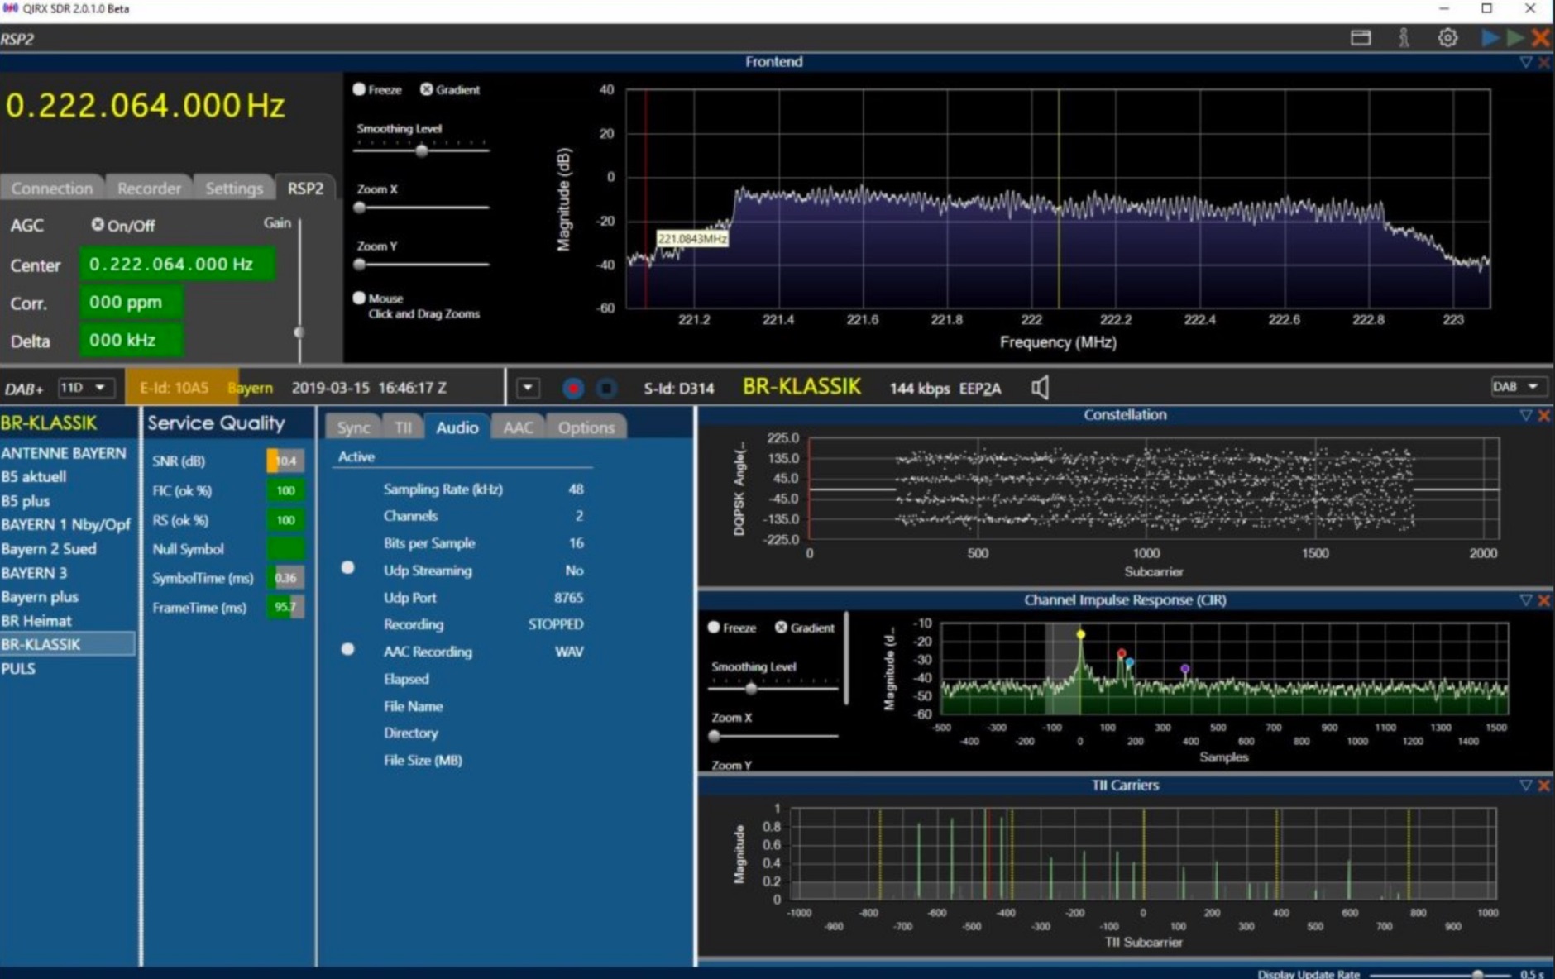
Task: Toggle Udp Streaming option
Action: [348, 568]
